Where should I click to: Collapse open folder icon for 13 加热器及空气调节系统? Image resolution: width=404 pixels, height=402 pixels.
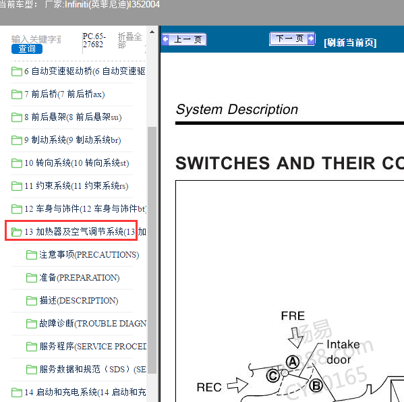tap(17, 232)
